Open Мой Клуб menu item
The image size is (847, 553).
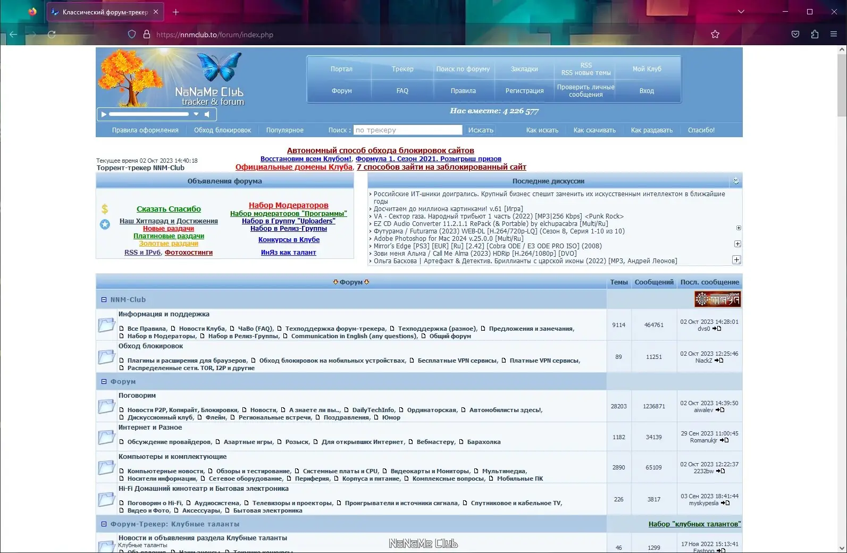click(647, 69)
